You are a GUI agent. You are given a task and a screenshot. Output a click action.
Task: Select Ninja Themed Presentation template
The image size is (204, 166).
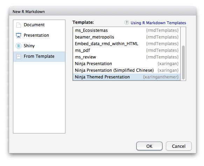pyautogui.click(x=127, y=77)
